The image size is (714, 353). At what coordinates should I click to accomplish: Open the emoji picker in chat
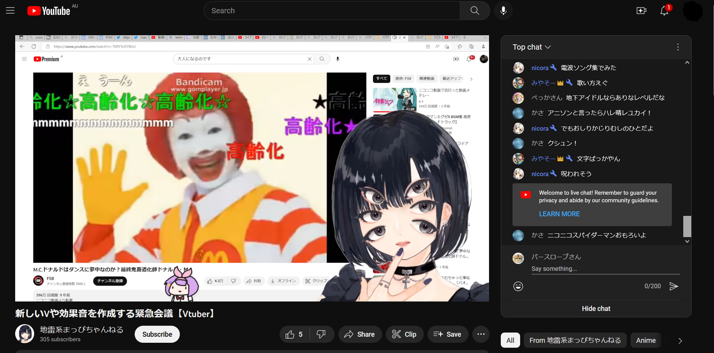point(518,286)
